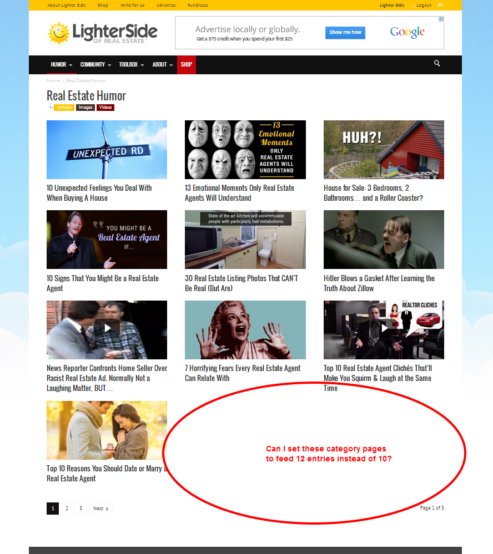The height and width of the screenshot is (554, 493).
Task: Open the screaming woman Horrifying Fears thumbnail
Action: coord(245,330)
